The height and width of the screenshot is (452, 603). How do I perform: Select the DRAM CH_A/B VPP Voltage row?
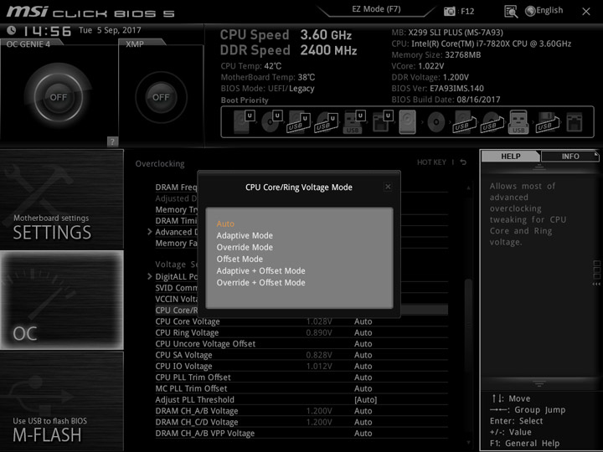tap(301, 434)
